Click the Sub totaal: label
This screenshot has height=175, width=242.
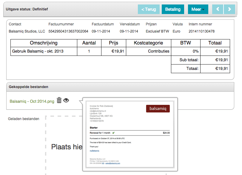point(189,60)
